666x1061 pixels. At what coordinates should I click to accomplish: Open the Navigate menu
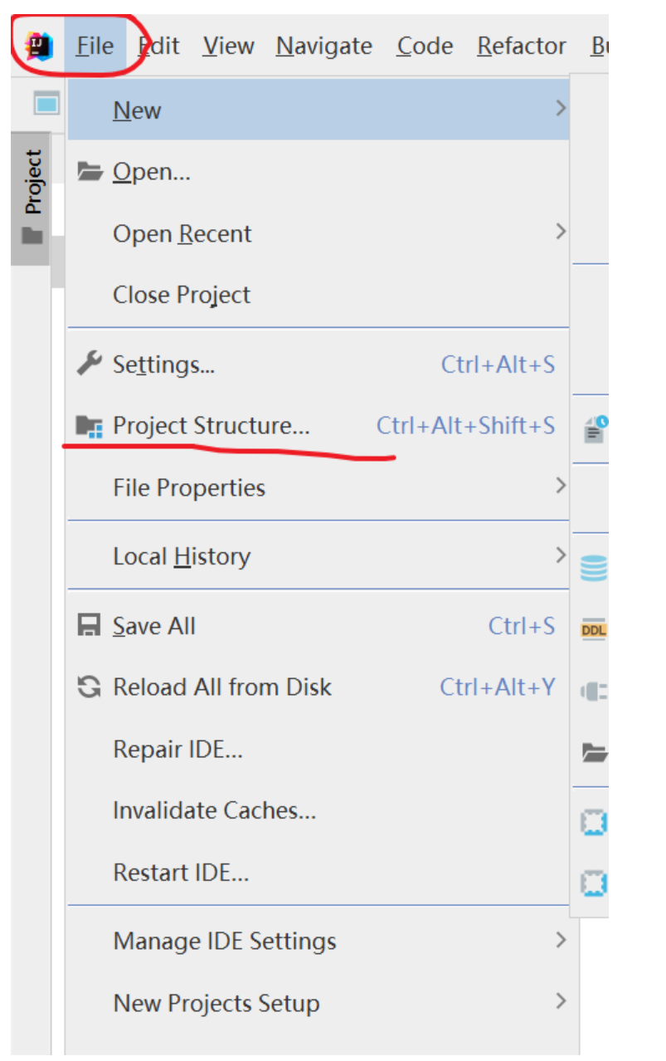(x=324, y=46)
